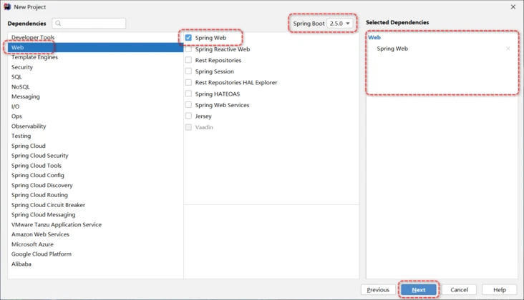524x300 pixels.
Task: Check the Spring HATEOAS checkbox
Action: [x=188, y=94]
